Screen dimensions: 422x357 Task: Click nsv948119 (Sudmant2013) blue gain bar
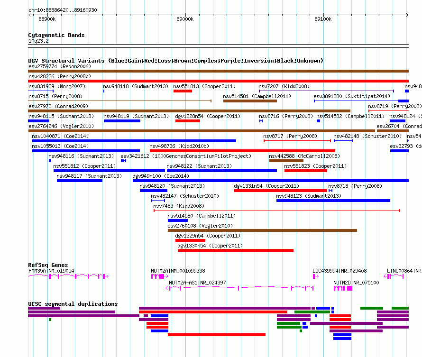[122, 121]
